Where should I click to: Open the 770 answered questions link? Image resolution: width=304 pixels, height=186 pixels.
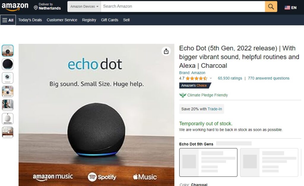[x=268, y=78]
